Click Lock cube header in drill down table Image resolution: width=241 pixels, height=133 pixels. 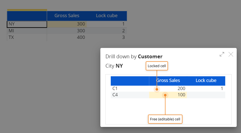click(x=206, y=81)
